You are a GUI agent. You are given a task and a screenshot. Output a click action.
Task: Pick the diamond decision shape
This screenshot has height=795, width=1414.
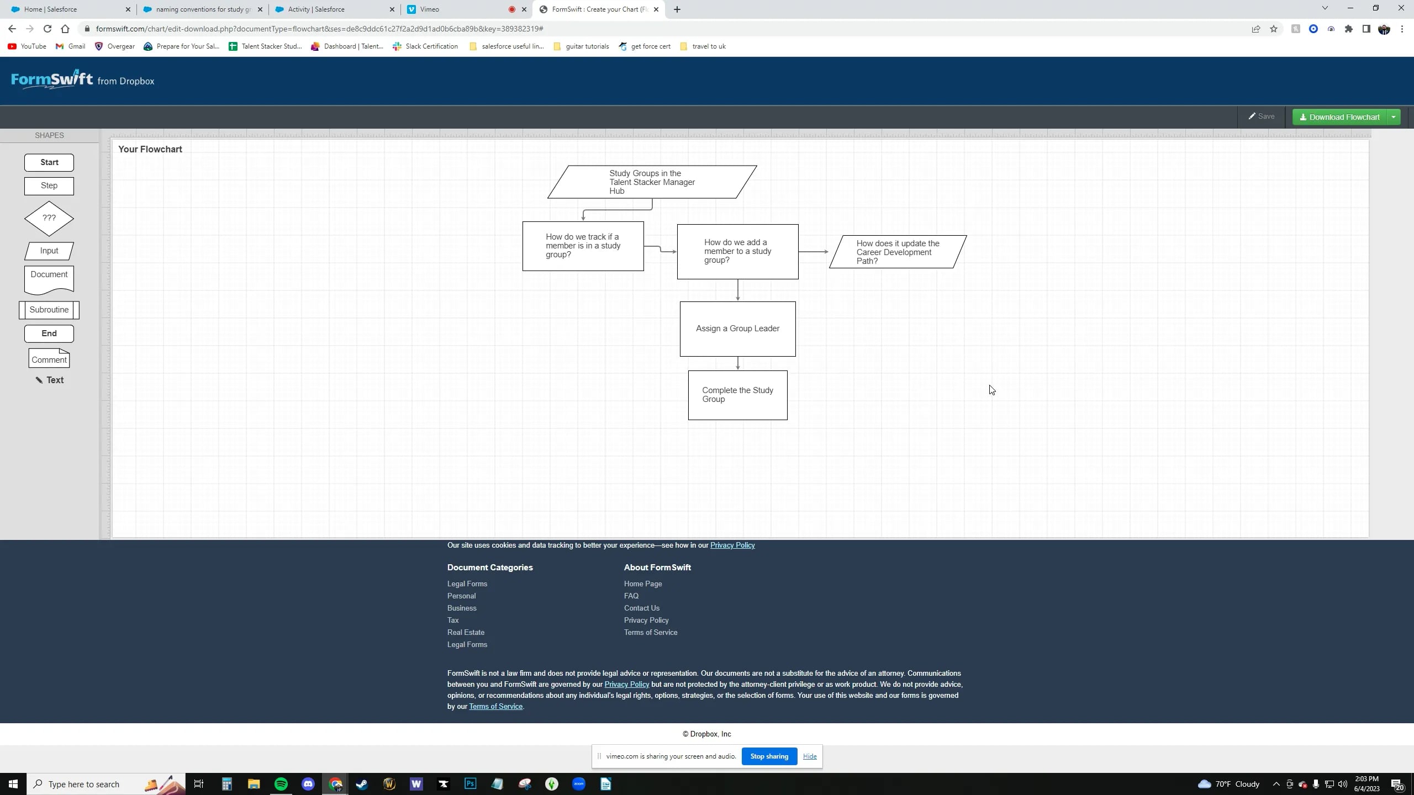pyautogui.click(x=49, y=218)
